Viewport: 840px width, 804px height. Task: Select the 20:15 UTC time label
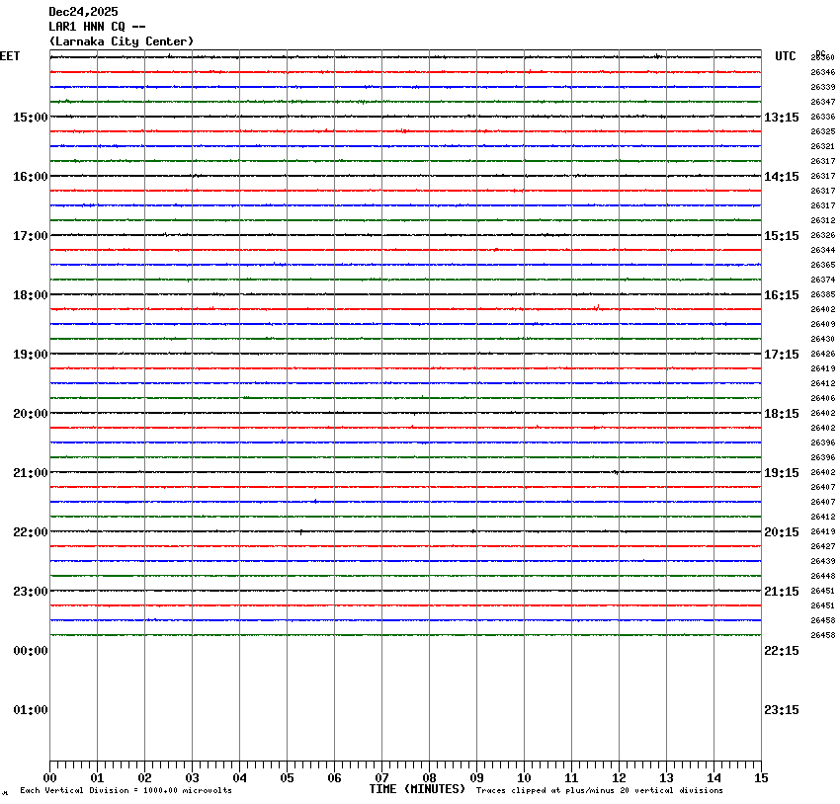tap(782, 532)
